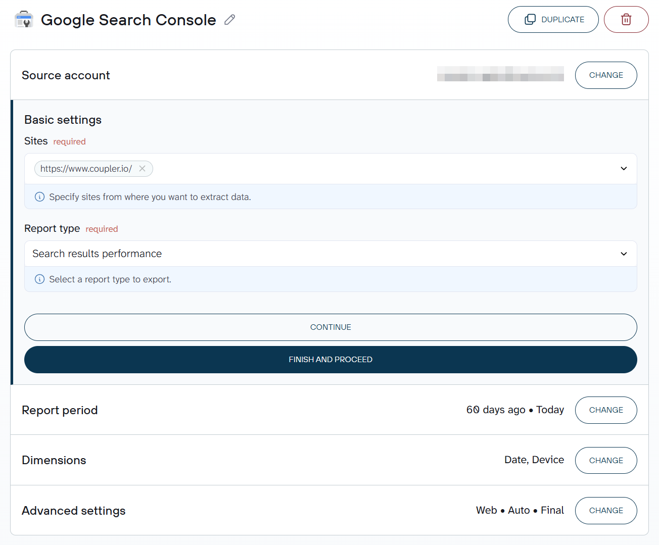Click the CONTINUE button

pos(331,327)
